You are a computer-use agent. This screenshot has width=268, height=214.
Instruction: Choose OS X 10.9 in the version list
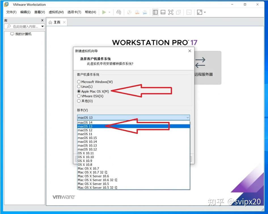(134, 161)
